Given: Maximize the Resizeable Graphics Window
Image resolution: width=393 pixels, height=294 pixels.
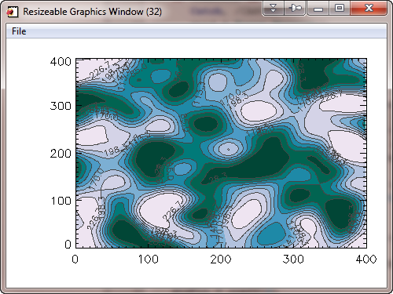Looking at the screenshot, I should click(340, 8).
